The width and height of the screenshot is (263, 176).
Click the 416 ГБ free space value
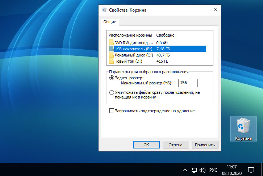tap(162, 61)
